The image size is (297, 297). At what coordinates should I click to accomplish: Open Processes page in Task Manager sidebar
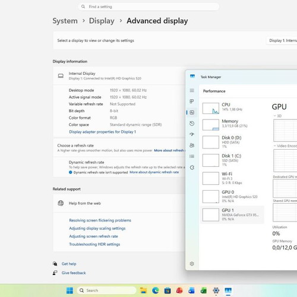pos(192,102)
